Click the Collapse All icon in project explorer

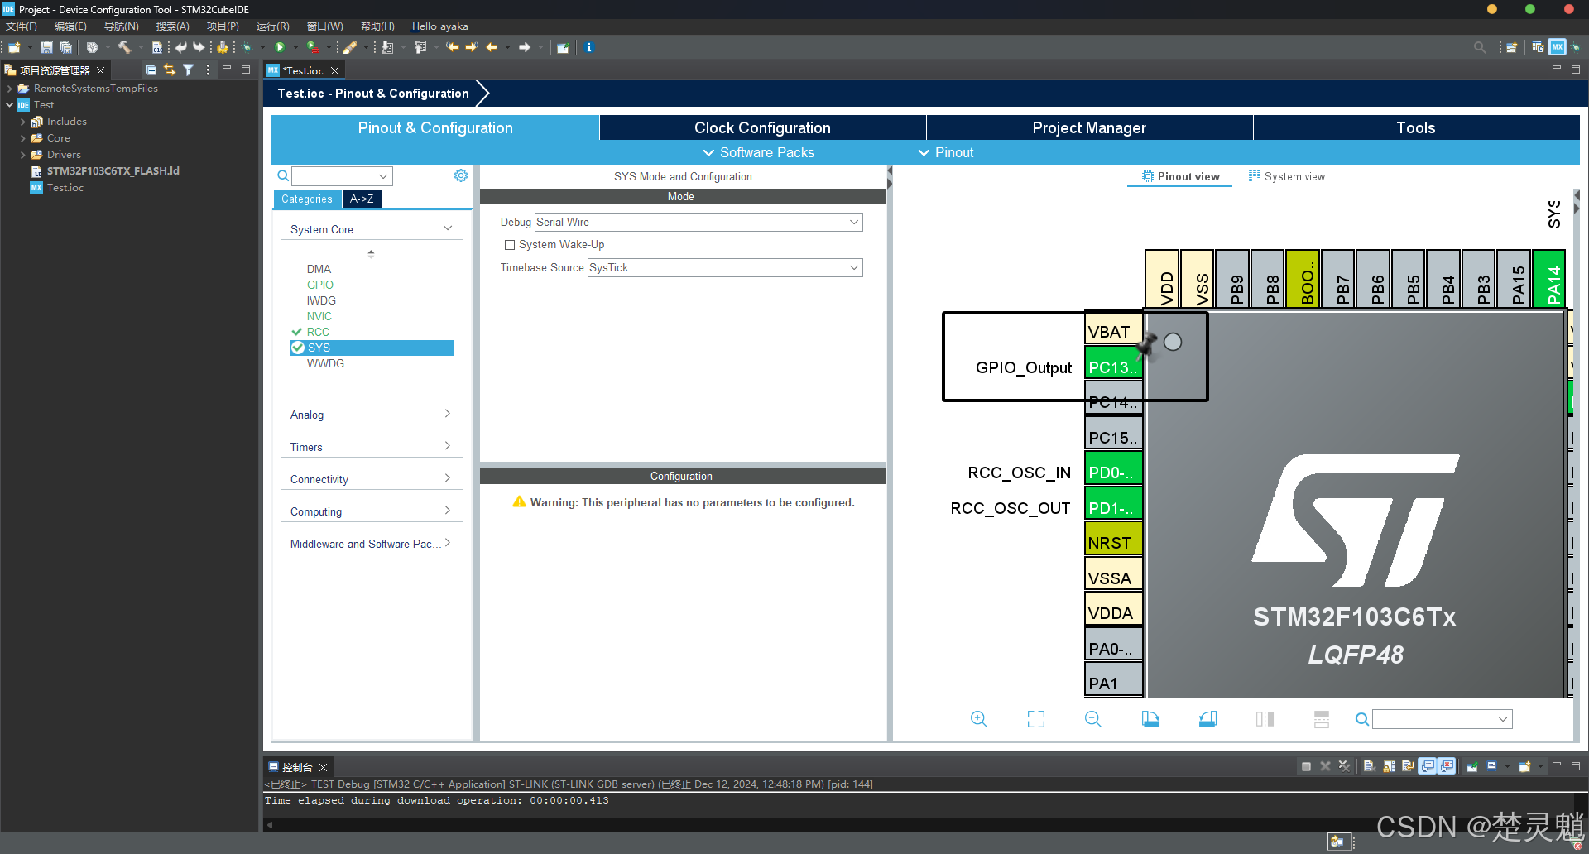pyautogui.click(x=151, y=70)
